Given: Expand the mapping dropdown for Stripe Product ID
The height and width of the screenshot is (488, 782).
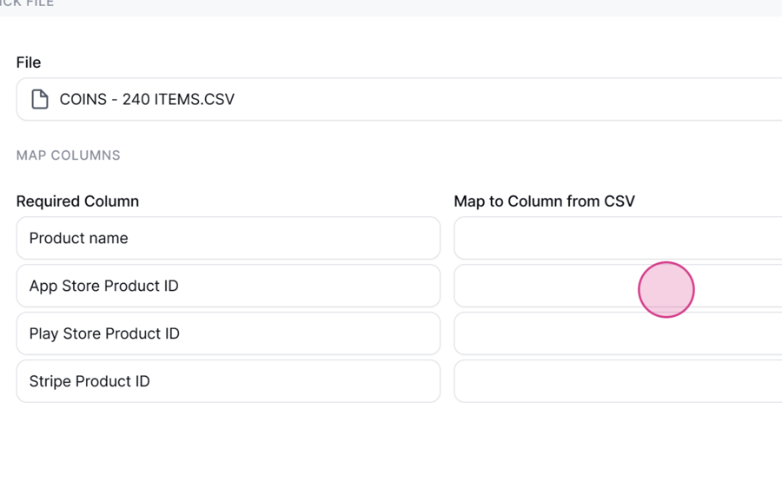Looking at the screenshot, I should tap(618, 381).
